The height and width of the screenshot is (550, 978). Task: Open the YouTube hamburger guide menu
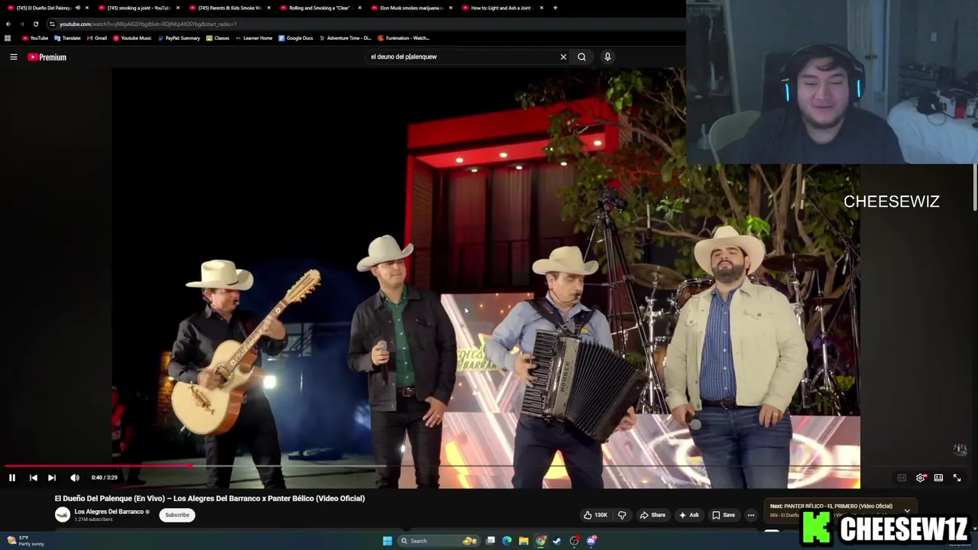(14, 57)
